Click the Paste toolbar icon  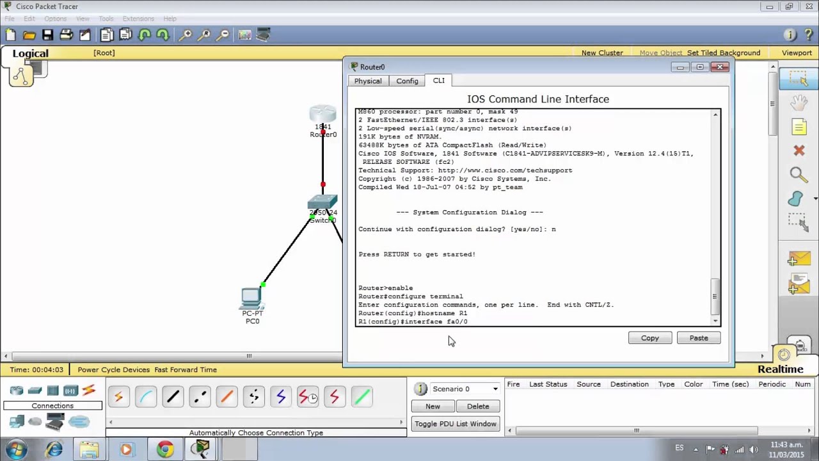125,35
